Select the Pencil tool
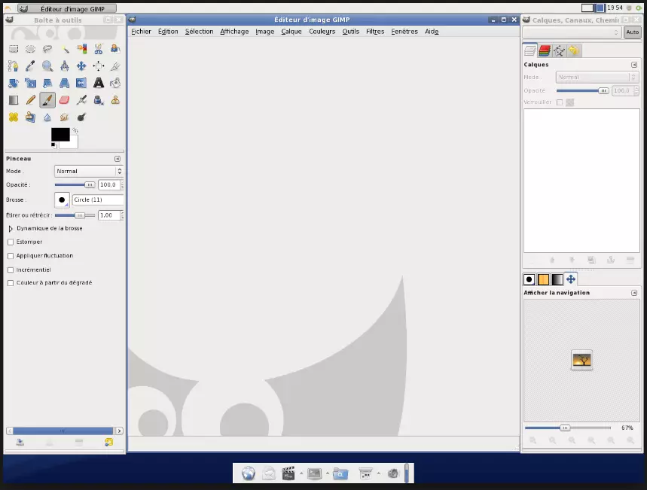Image resolution: width=647 pixels, height=490 pixels. [31, 100]
